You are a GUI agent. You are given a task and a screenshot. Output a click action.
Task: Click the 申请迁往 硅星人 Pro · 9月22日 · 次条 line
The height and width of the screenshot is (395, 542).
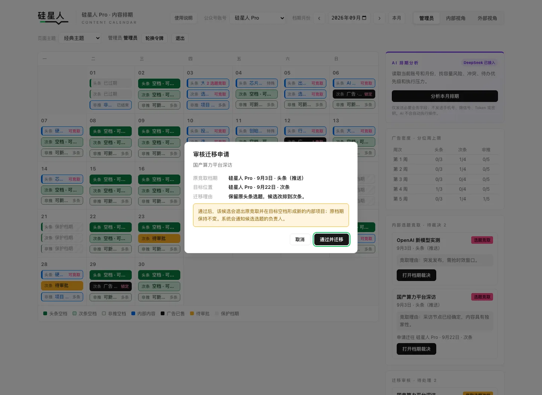point(435,337)
